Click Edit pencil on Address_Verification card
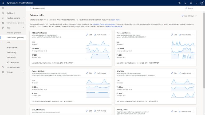The image size is (205, 115). 87,35
